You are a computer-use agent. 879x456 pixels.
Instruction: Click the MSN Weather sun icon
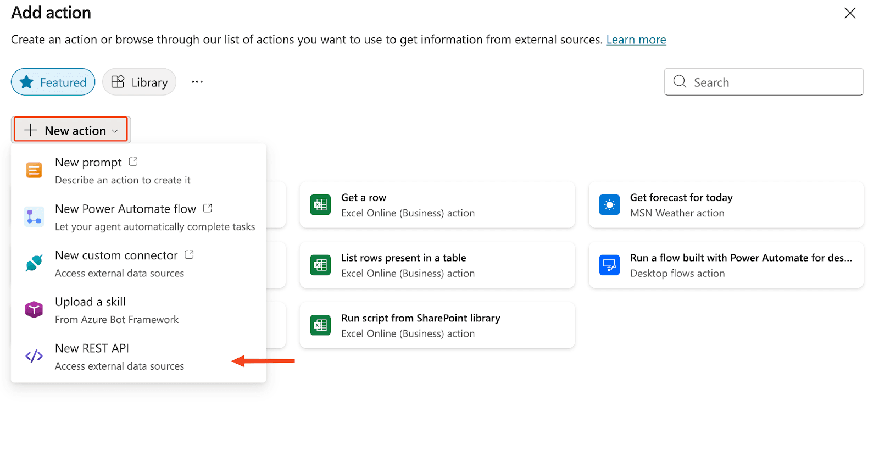(609, 205)
